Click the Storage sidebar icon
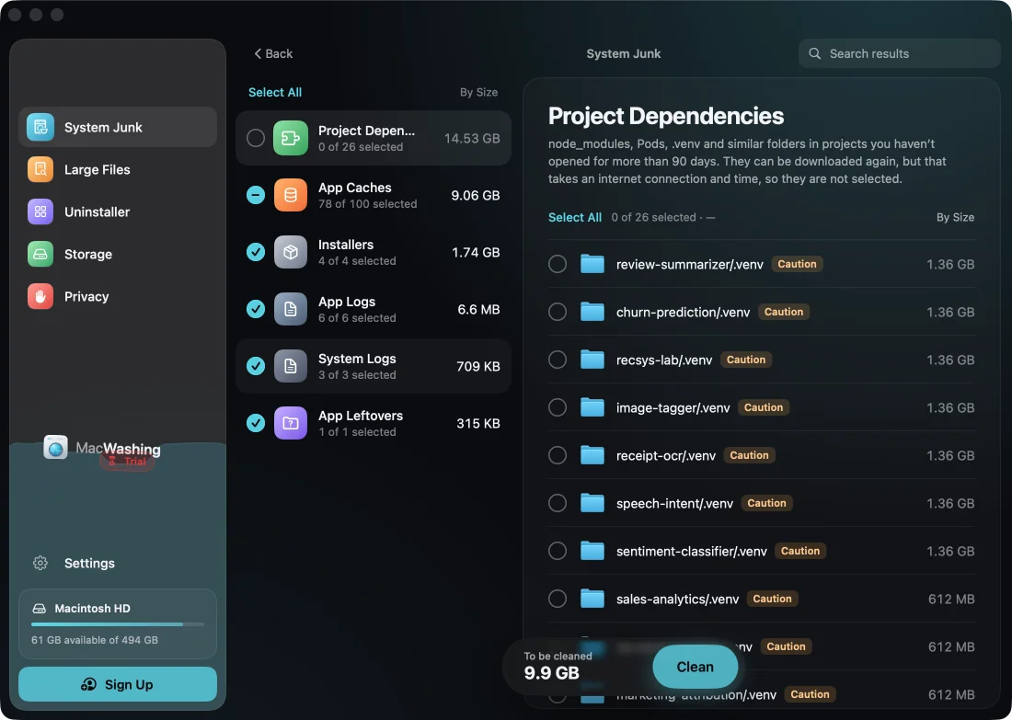The width and height of the screenshot is (1012, 720). coord(40,254)
